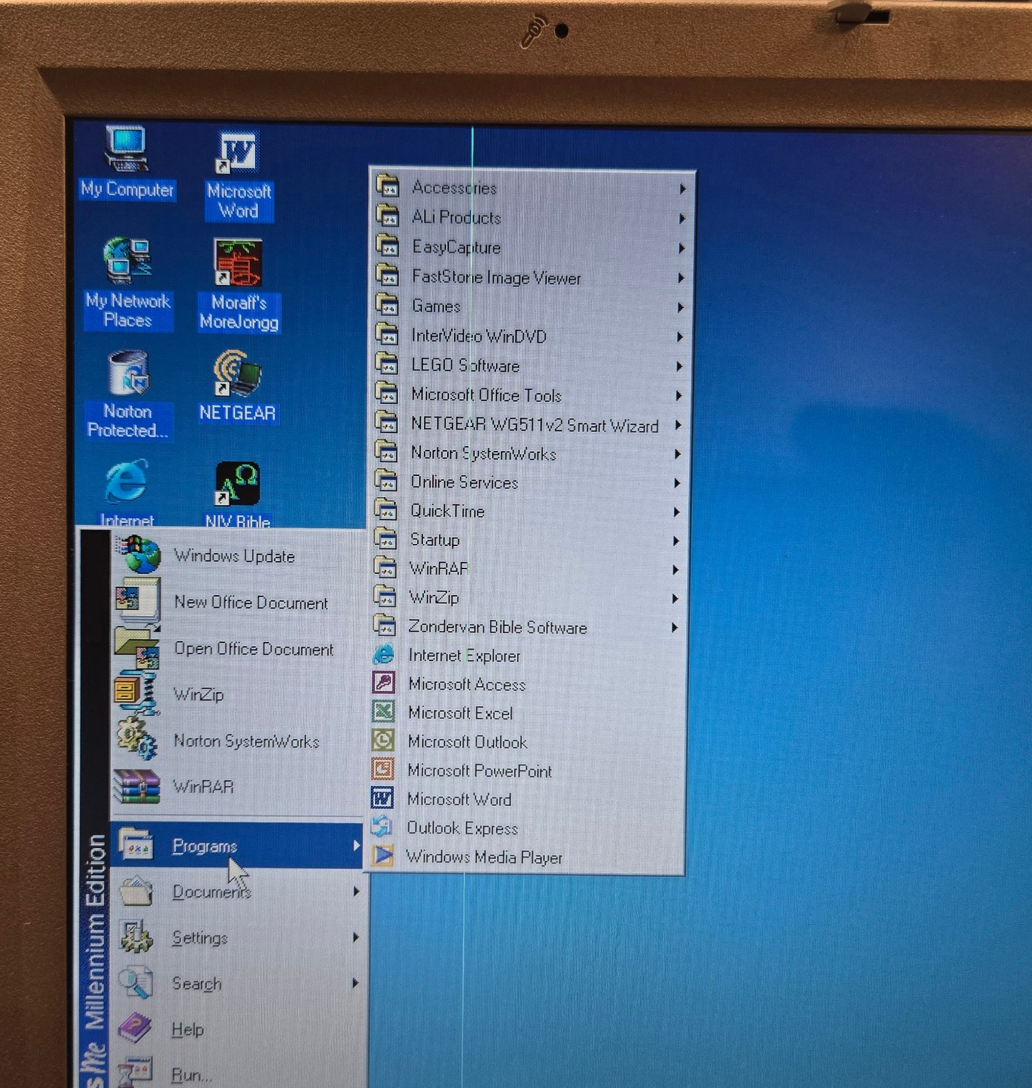Viewport: 1032px width, 1088px height.
Task: Expand the InterVideo WinDVD submenu arrow
Action: 680,337
